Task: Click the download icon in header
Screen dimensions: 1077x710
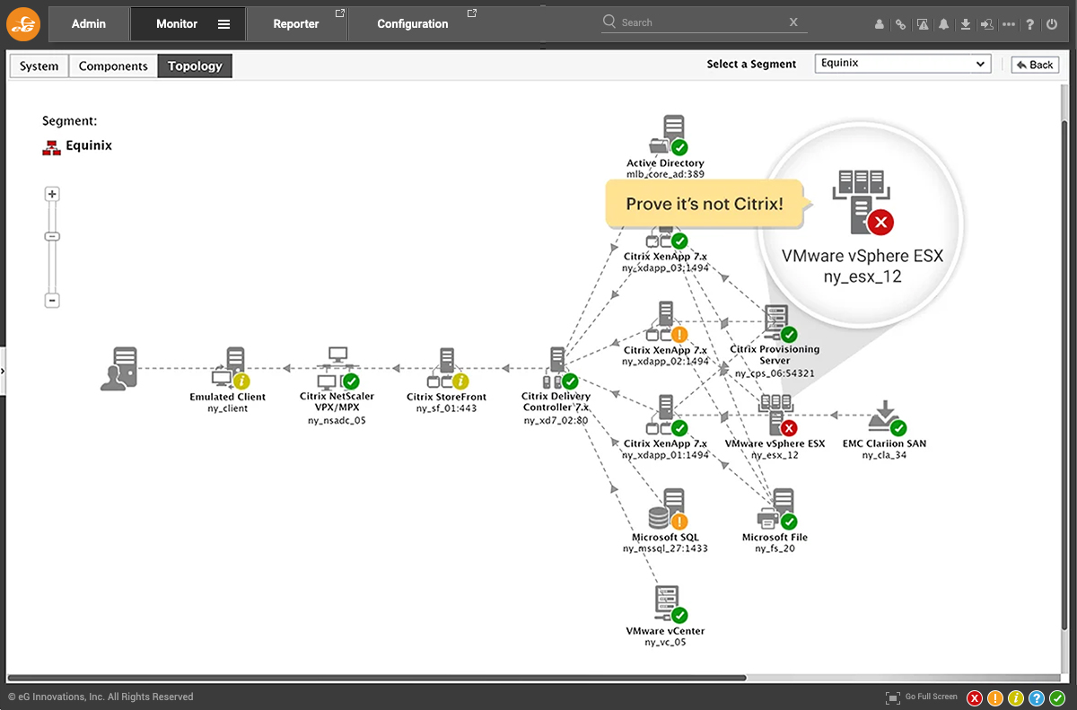Action: 966,25
